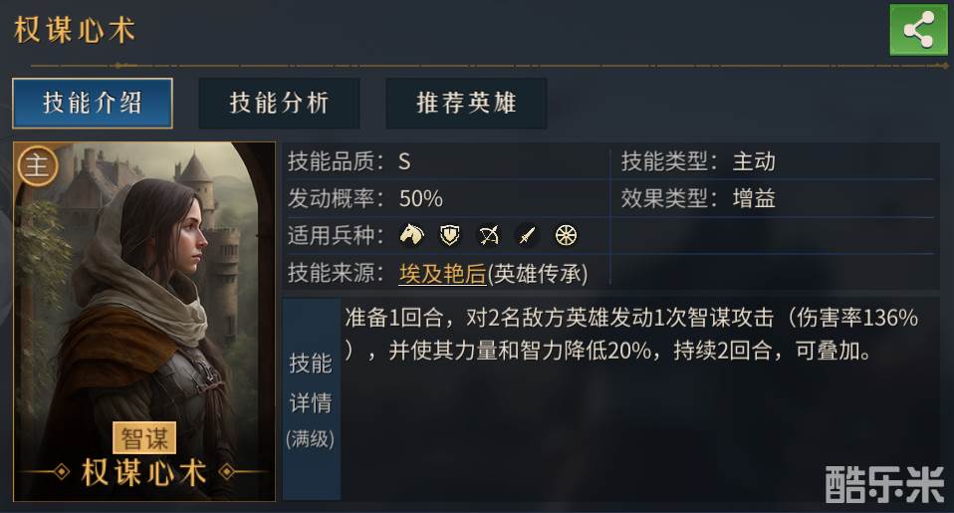Click the skill portrait card image
Screen dimensions: 954x513
coord(144,299)
